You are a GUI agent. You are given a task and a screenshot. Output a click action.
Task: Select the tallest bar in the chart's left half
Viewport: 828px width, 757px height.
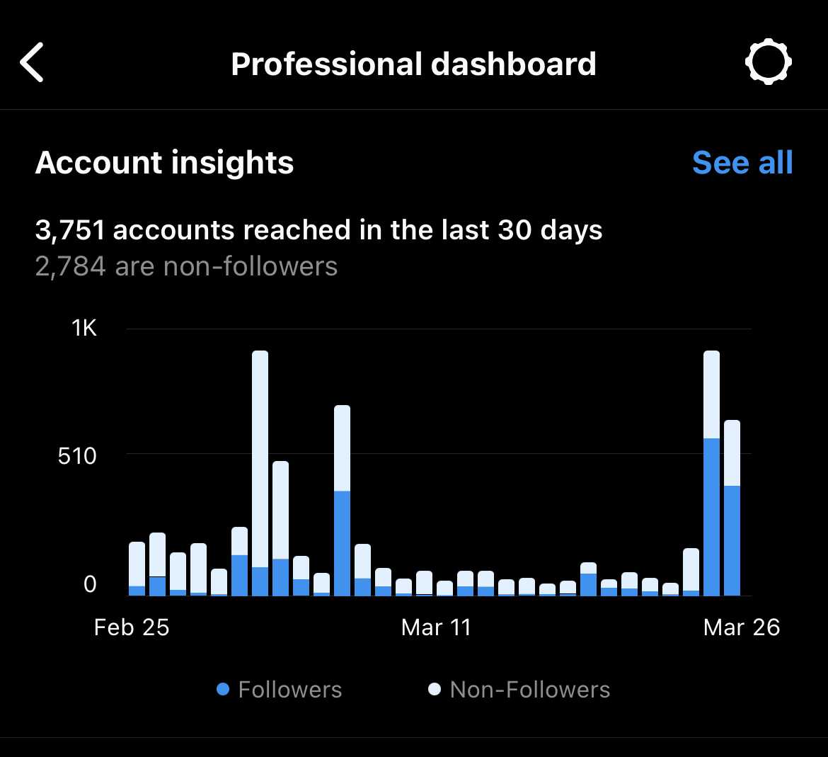coord(260,473)
